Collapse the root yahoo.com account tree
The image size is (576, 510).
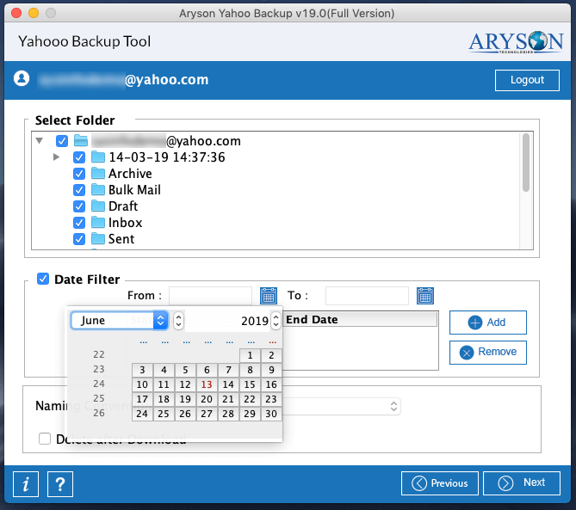(x=40, y=140)
